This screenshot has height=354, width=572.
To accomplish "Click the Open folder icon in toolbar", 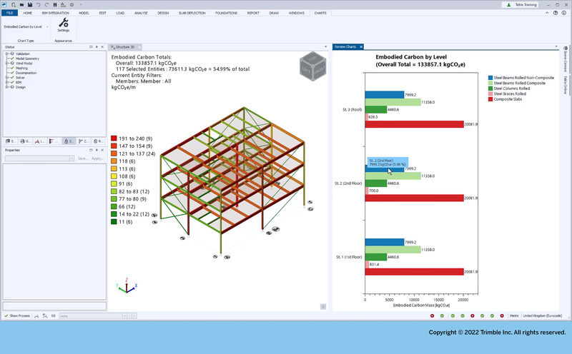I will pyautogui.click(x=21, y=5).
